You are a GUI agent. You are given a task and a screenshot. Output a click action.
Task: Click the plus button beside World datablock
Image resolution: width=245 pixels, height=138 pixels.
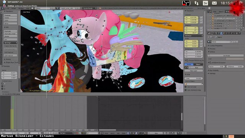[x=234, y=42]
